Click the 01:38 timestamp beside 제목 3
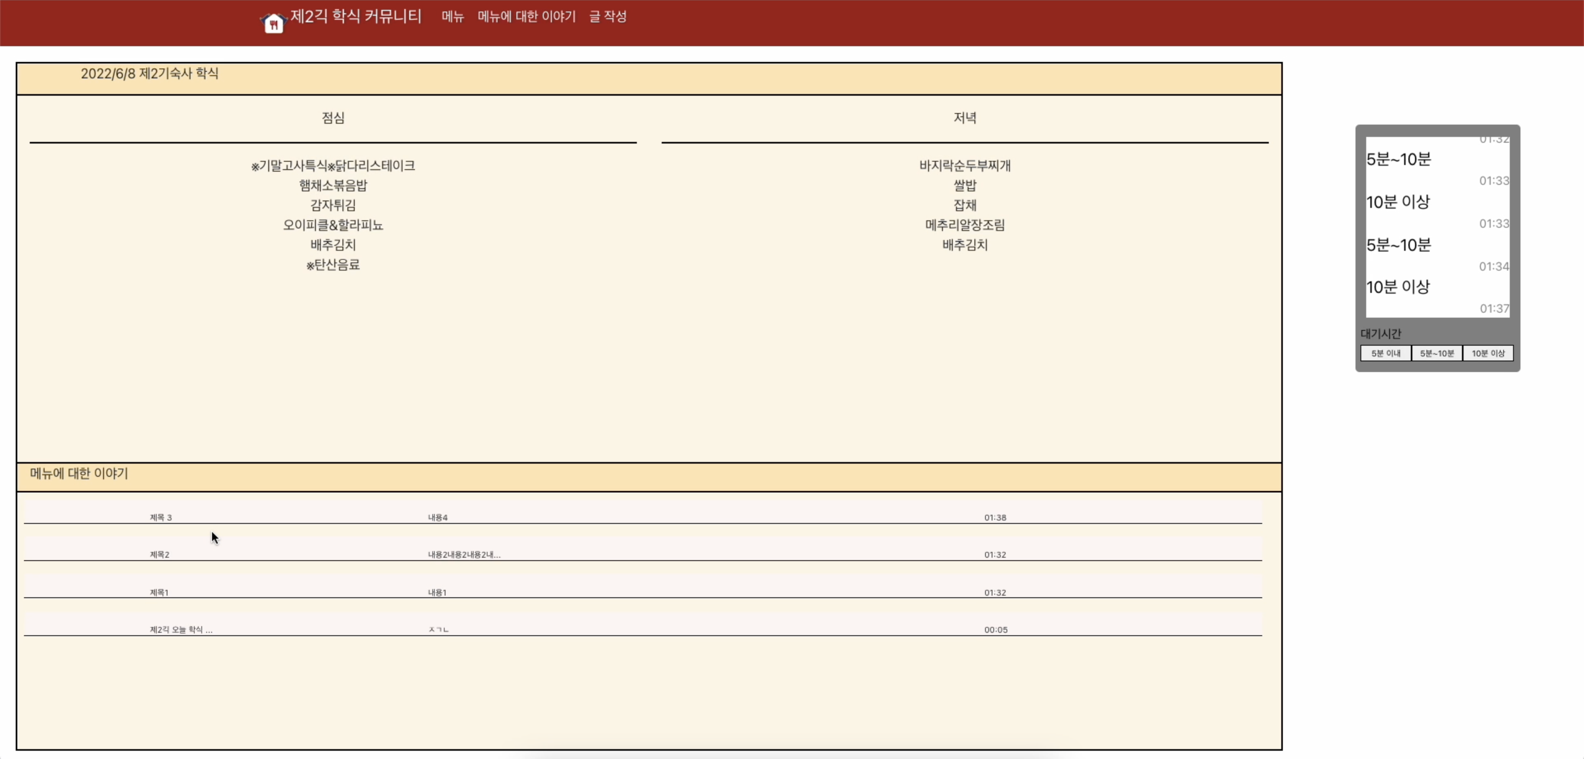The image size is (1584, 759). (996, 518)
